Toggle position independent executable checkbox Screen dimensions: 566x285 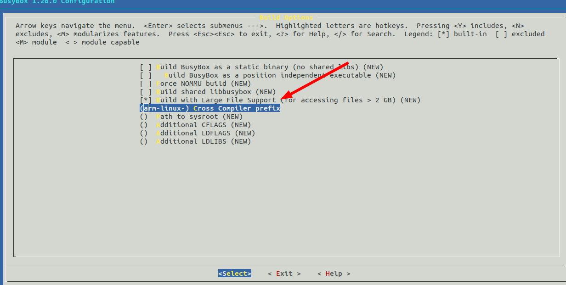coord(146,75)
